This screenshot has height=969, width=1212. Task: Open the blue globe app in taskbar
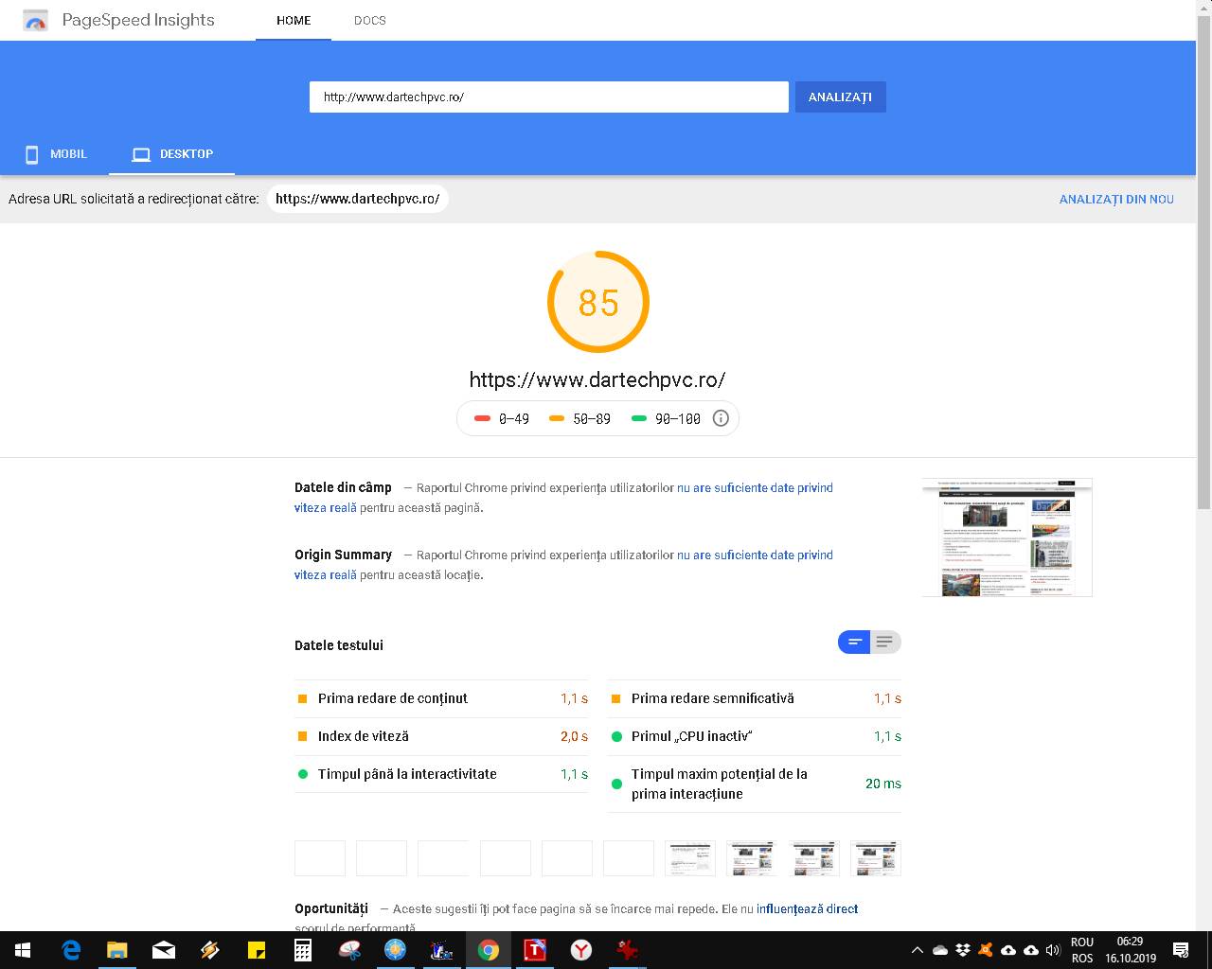click(396, 950)
